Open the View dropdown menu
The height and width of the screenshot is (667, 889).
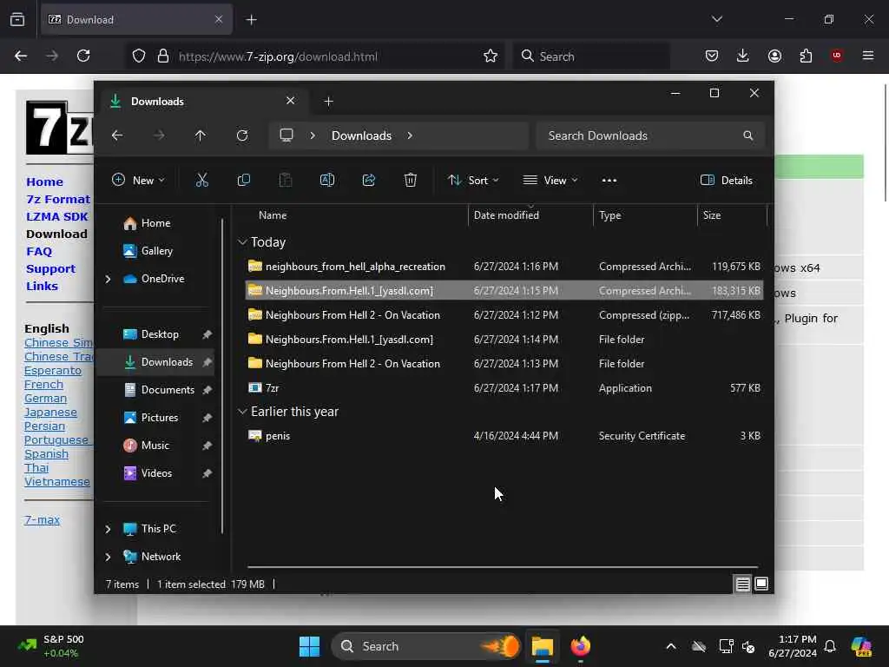[550, 181]
